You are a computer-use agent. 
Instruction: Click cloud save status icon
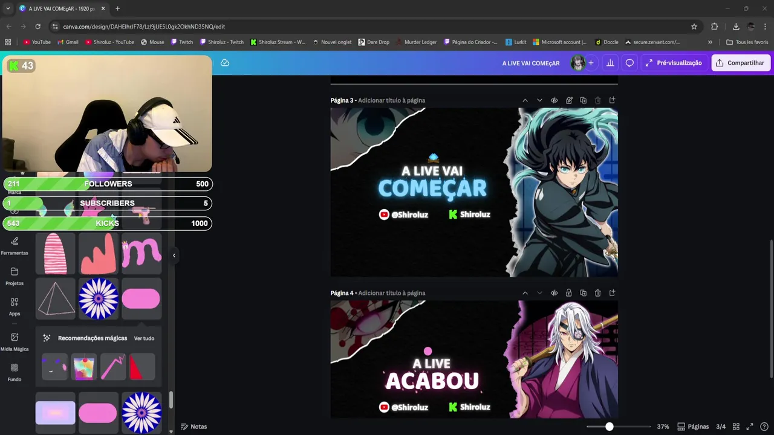(x=225, y=63)
